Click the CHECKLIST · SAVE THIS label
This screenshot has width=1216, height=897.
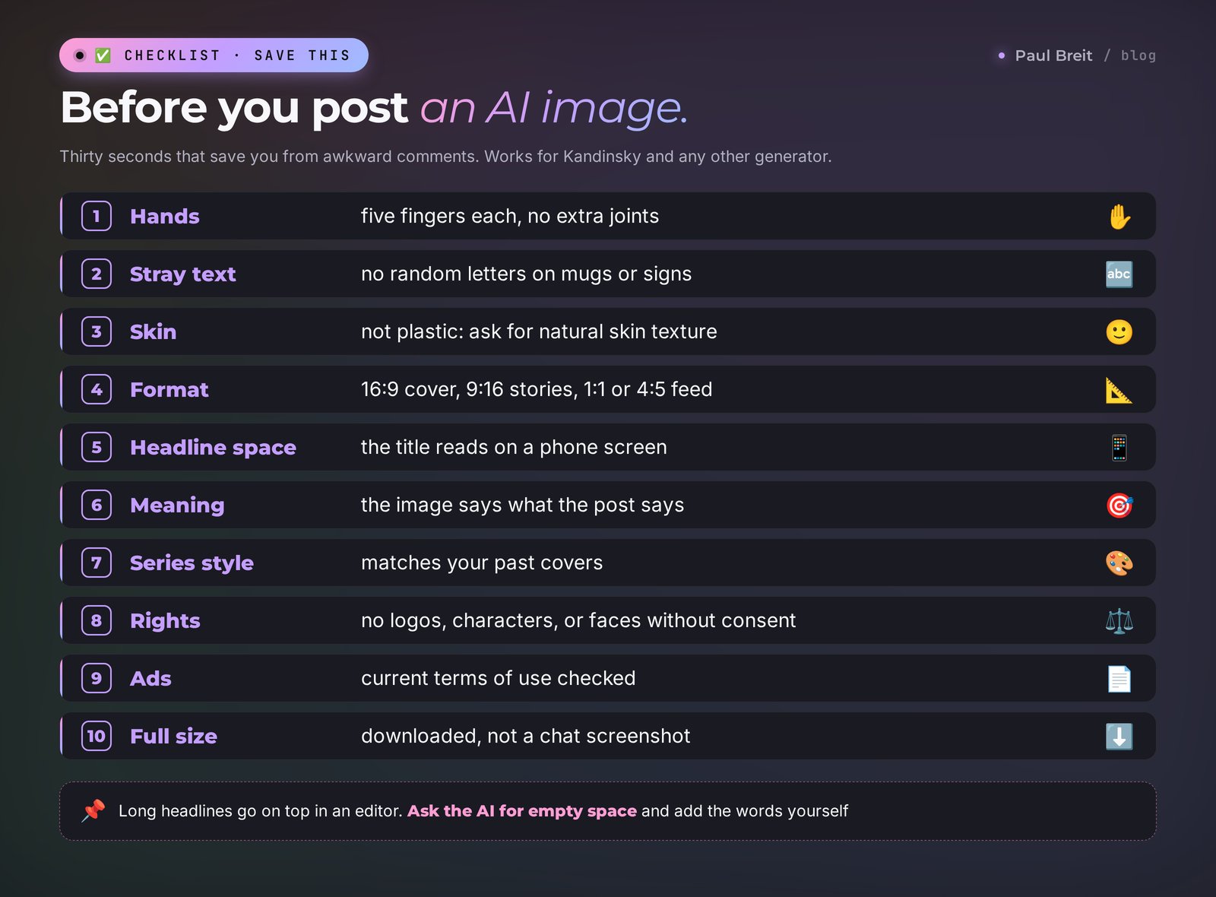click(237, 55)
